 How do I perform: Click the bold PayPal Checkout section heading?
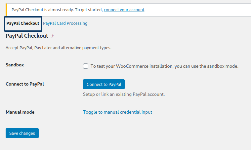pos(27,36)
